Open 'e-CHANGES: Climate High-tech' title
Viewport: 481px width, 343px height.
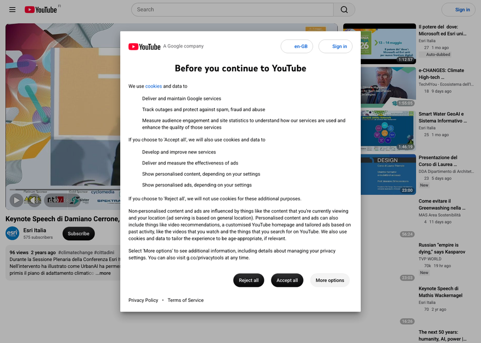441,74
